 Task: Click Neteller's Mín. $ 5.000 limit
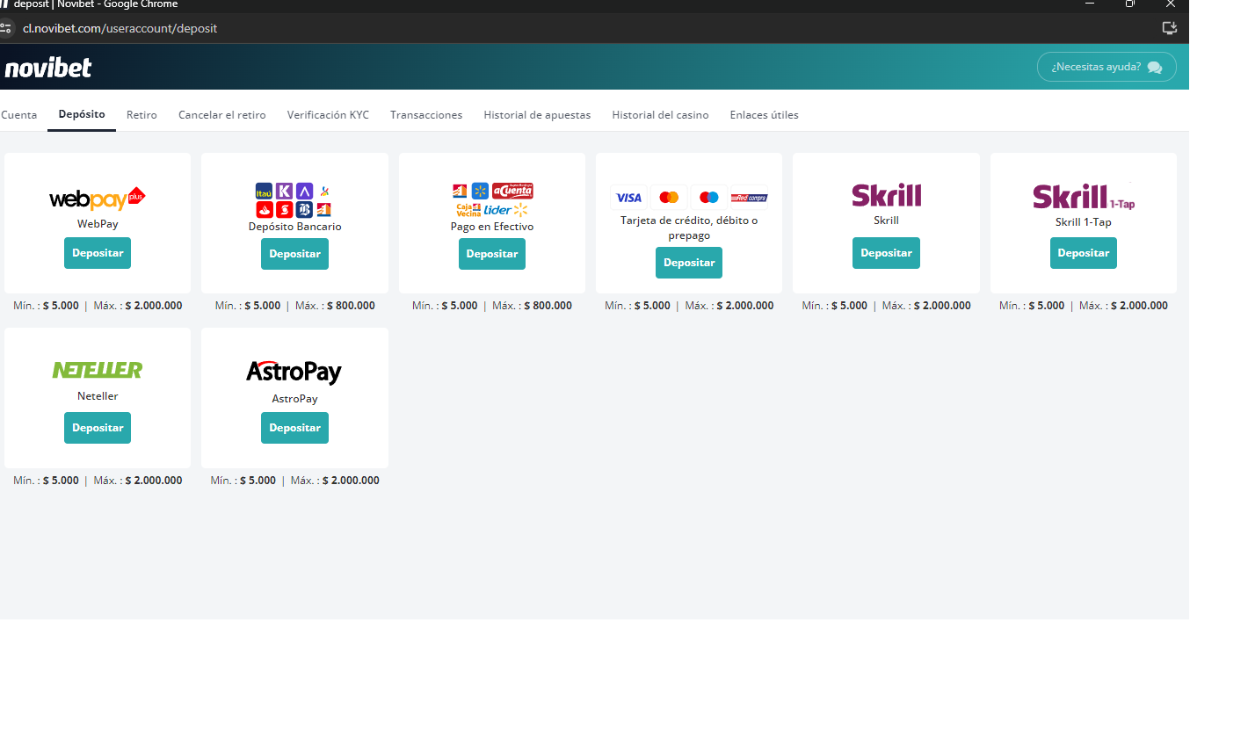(46, 481)
